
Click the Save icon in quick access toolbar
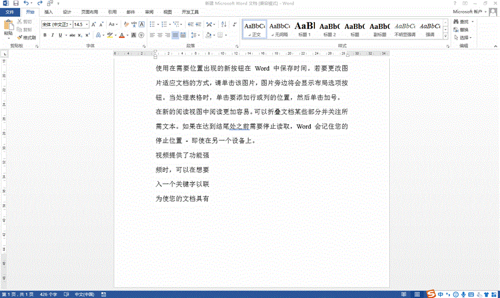pos(16,3)
